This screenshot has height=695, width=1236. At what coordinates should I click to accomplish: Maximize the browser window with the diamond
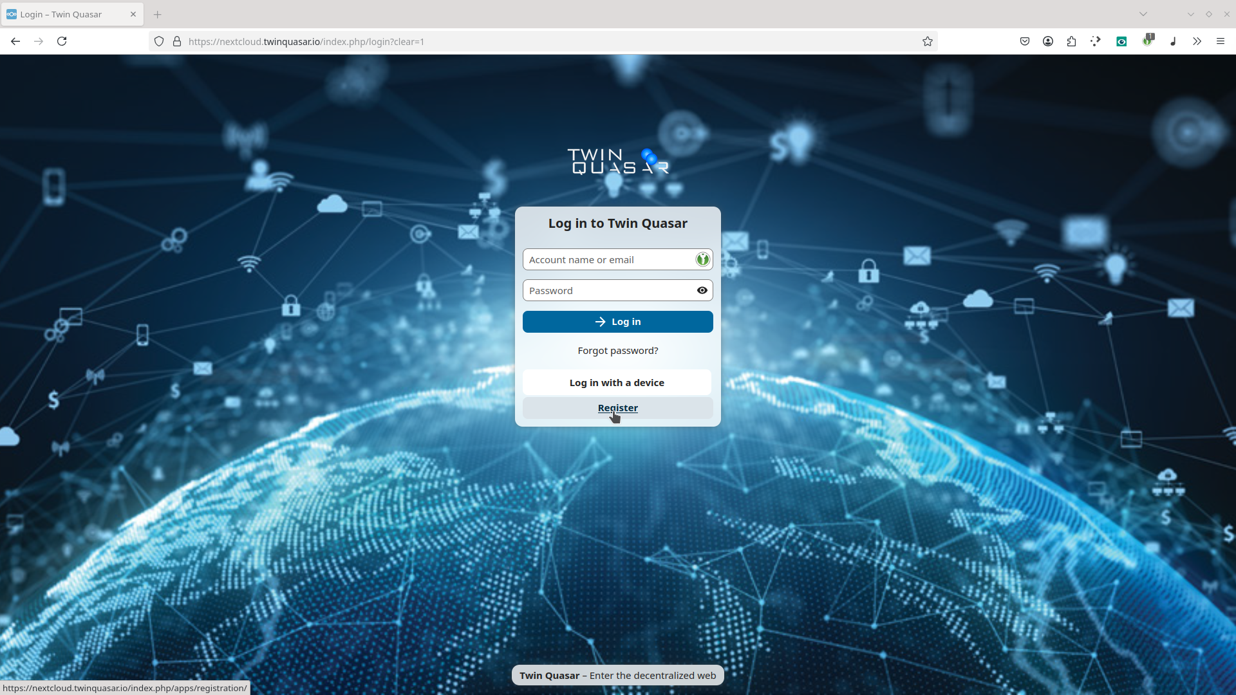pos(1209,14)
